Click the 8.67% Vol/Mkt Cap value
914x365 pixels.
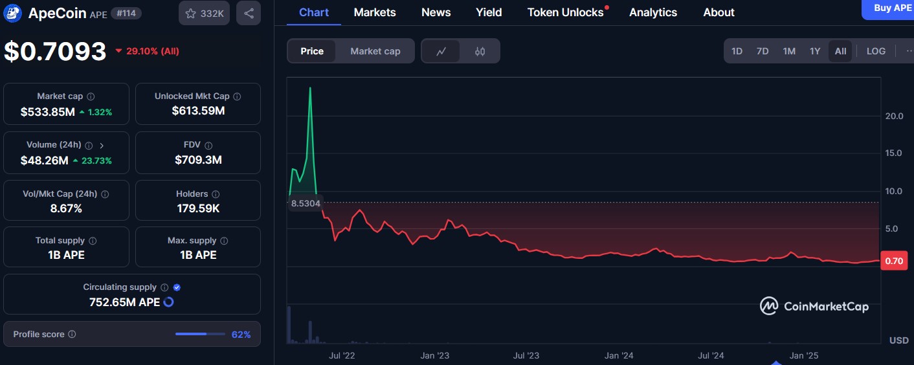tap(66, 208)
